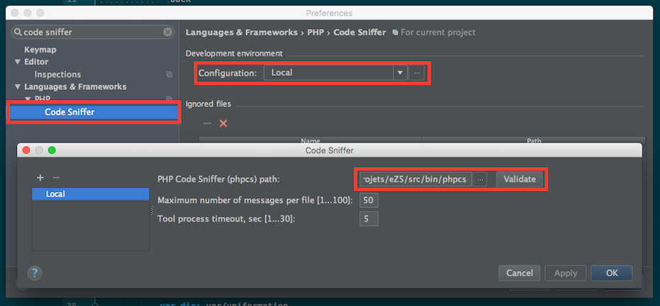
Task: Click the PHP Code Sniffer path field
Action: pos(414,179)
